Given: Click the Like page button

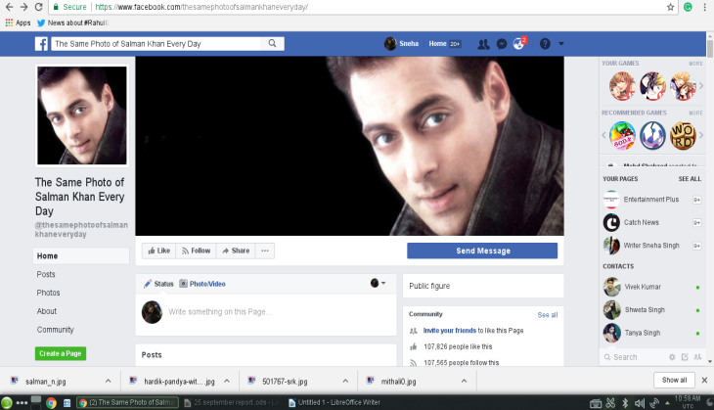Looking at the screenshot, I should click(x=158, y=251).
